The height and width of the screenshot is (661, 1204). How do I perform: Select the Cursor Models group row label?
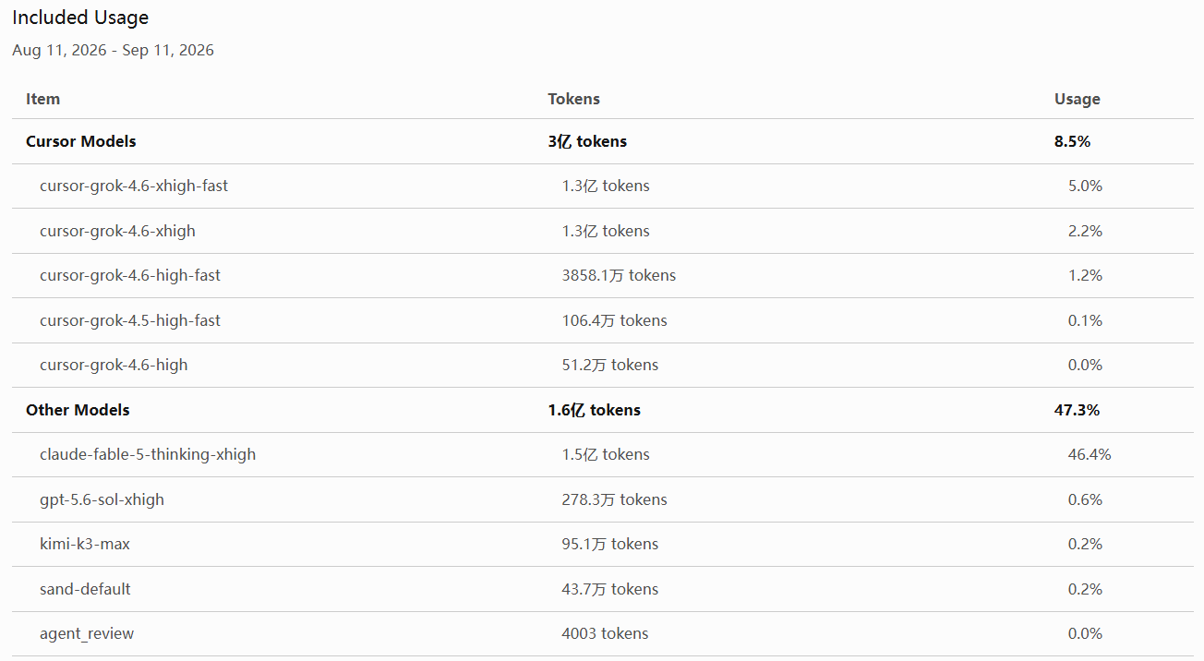pyautogui.click(x=80, y=141)
